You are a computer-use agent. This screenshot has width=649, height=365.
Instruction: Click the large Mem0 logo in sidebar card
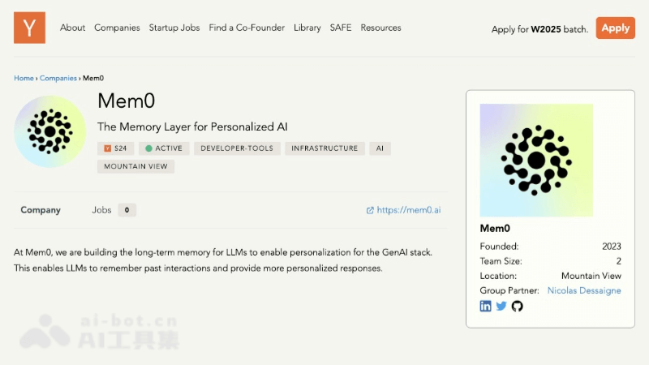[536, 160]
